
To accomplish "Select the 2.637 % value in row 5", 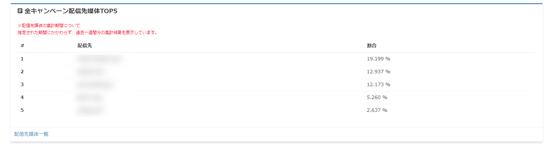I will coord(377,110).
